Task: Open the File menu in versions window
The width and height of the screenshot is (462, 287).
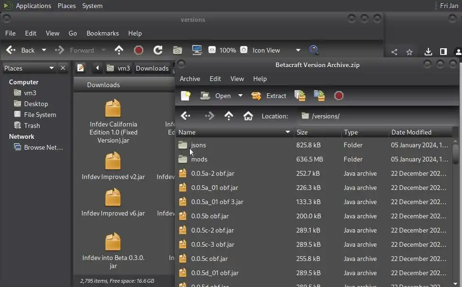Action: coord(10,33)
